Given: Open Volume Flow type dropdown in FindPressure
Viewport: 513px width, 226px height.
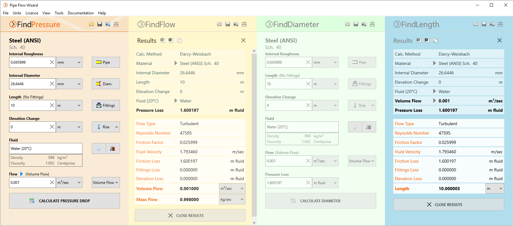Looking at the screenshot, I should tap(106, 182).
